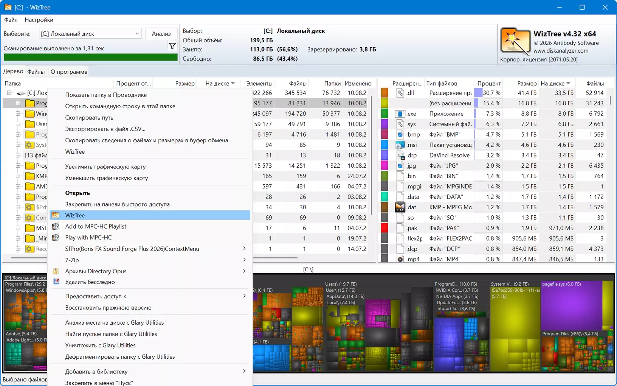The width and height of the screenshot is (617, 386).
Task: Select Показать папку в Проводнике
Action: [x=106, y=95]
